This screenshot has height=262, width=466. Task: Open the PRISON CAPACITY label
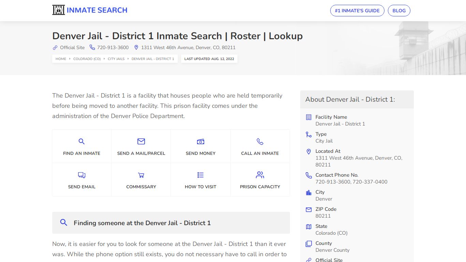(260, 187)
